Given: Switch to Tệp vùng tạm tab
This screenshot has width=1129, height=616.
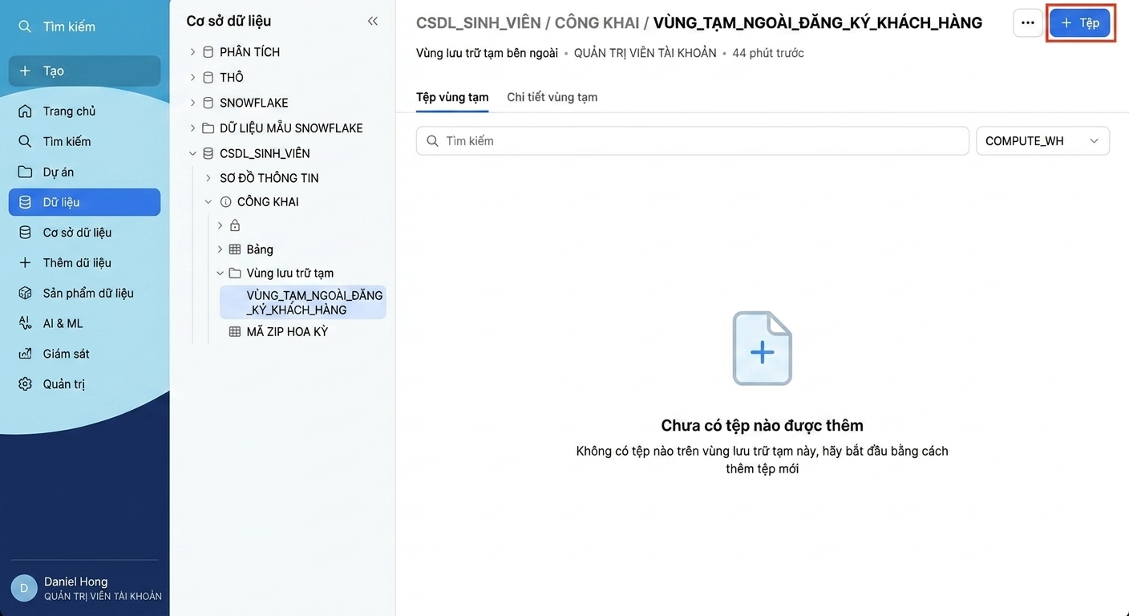Looking at the screenshot, I should click(x=452, y=97).
